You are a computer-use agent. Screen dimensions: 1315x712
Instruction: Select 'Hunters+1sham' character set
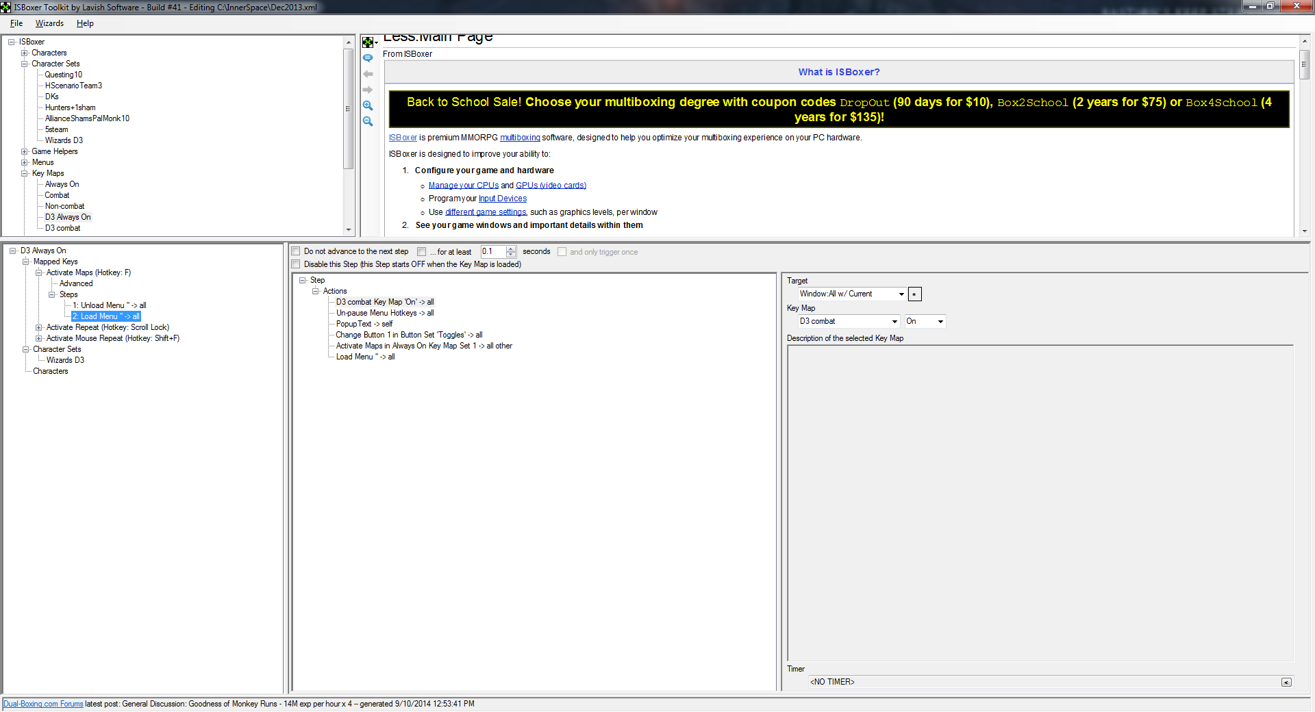(71, 107)
